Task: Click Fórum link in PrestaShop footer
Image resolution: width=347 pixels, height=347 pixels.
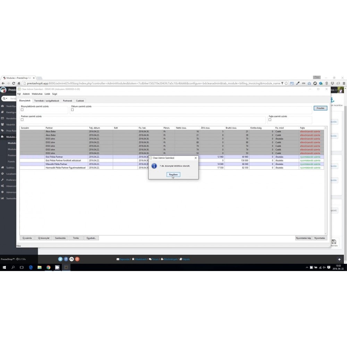Action: (x=155, y=259)
